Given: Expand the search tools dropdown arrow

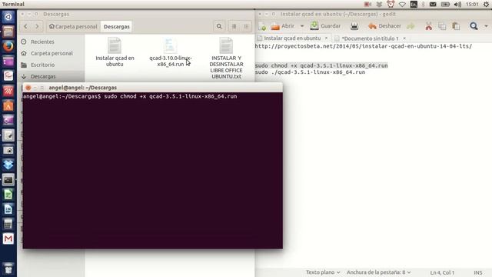Looking at the screenshot, I should tap(486, 26).
